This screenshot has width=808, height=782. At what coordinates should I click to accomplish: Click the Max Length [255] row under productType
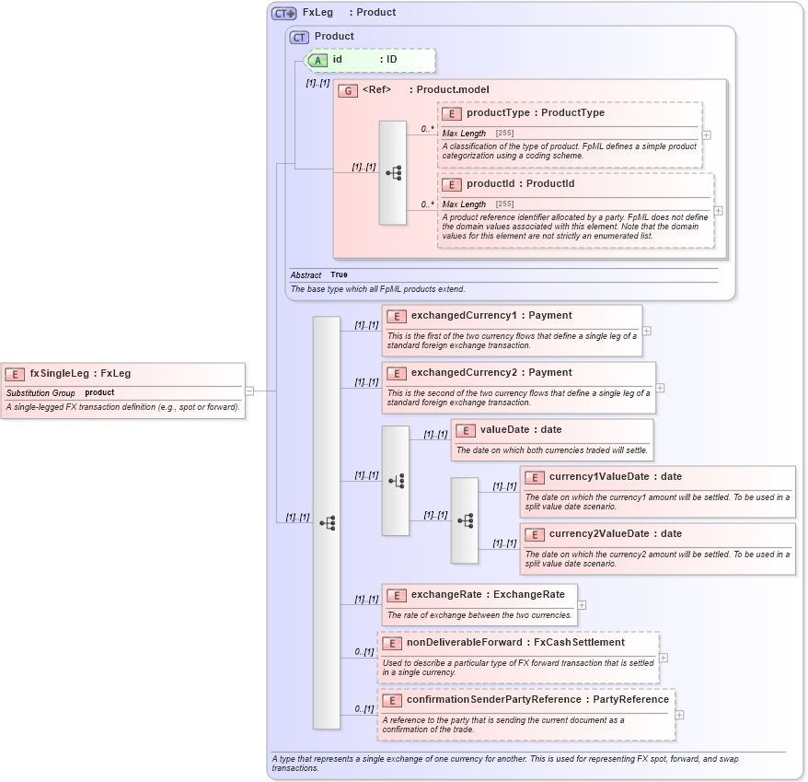coord(571,134)
